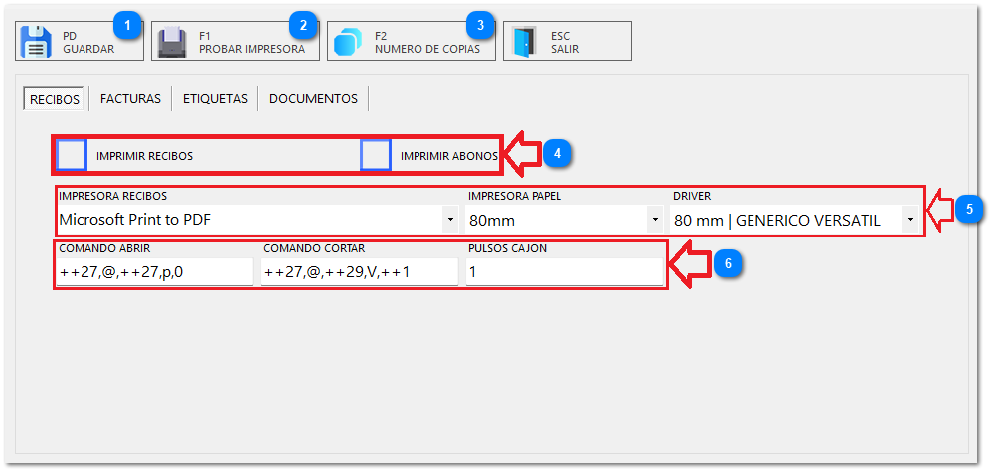The image size is (1004, 472).
Task: Switch to the Facturas tab
Action: [130, 99]
